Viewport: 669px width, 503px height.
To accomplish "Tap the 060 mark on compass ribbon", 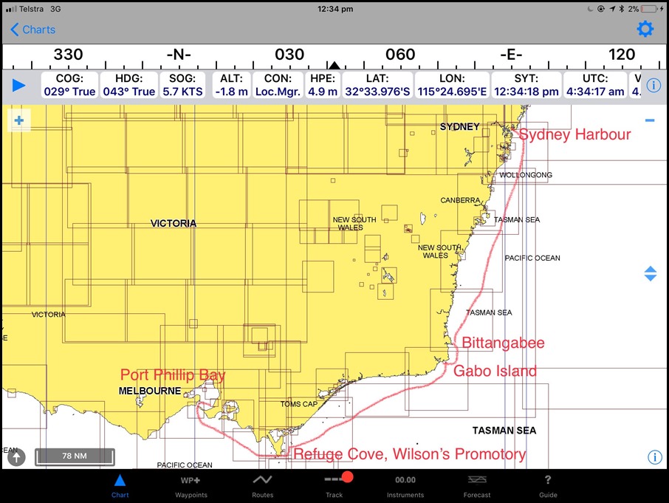I will coord(400,55).
